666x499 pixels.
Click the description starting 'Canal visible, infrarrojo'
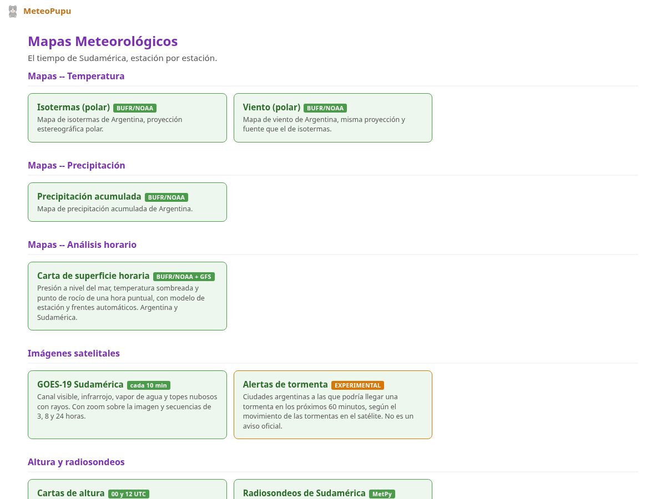[x=127, y=406]
